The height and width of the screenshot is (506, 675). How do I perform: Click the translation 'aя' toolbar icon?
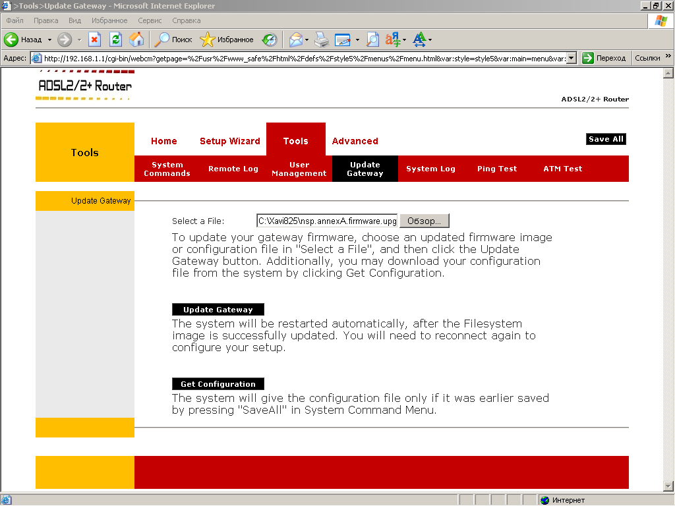pos(393,40)
